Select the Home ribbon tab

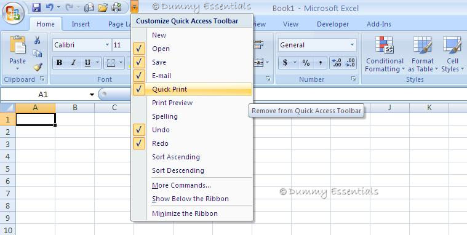pyautogui.click(x=46, y=24)
